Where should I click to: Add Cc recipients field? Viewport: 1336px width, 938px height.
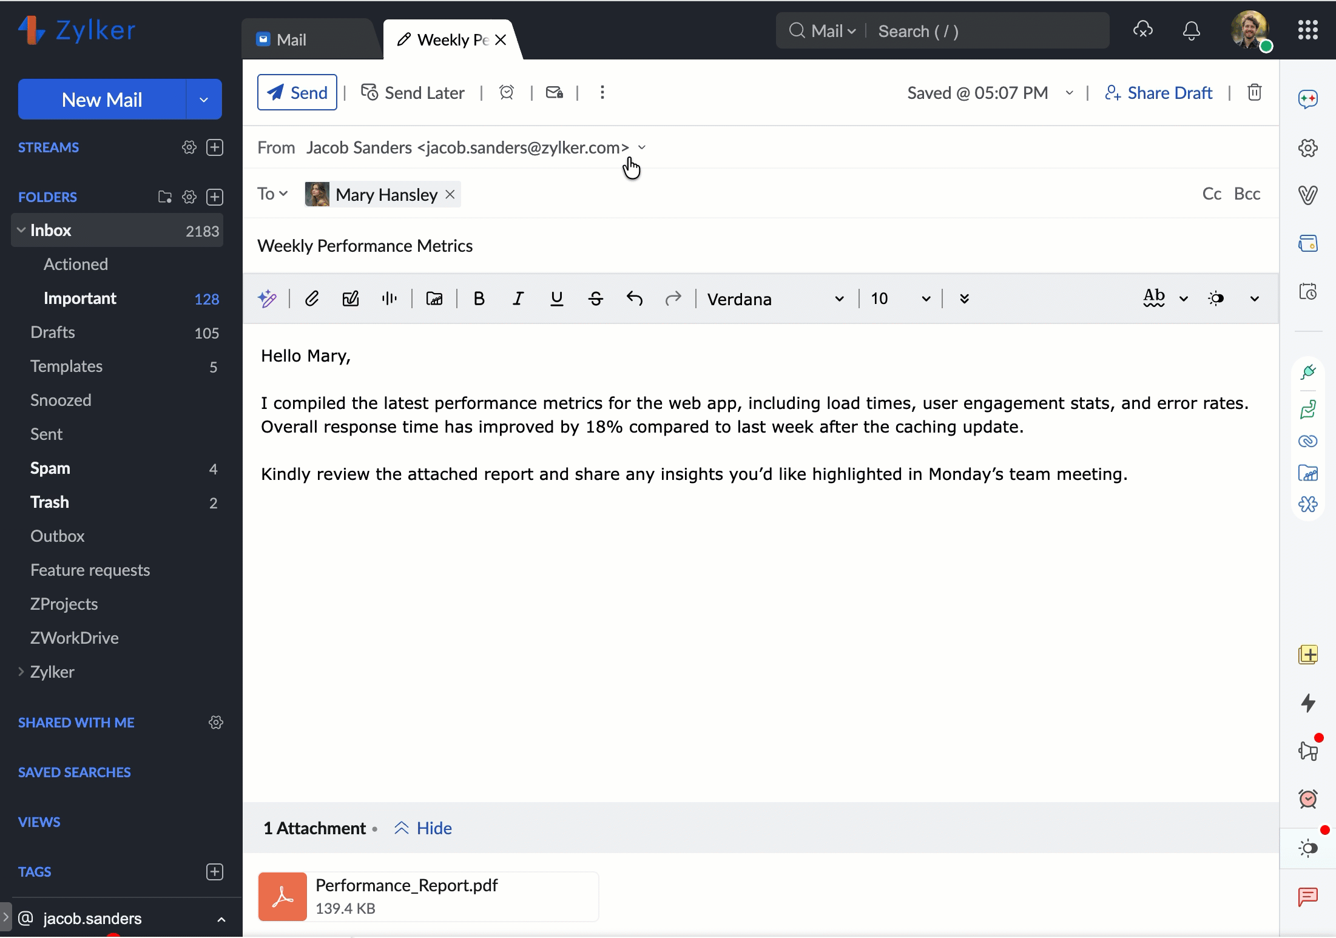[1212, 194]
